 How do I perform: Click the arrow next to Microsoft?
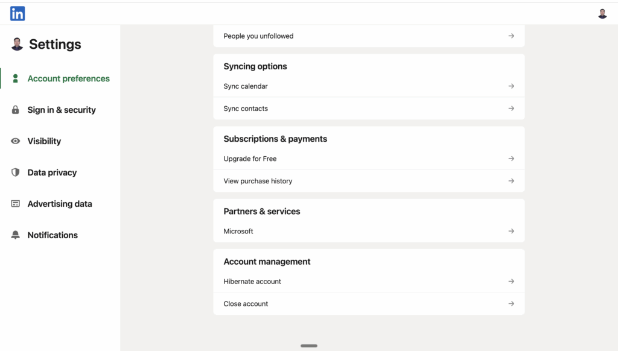(511, 231)
